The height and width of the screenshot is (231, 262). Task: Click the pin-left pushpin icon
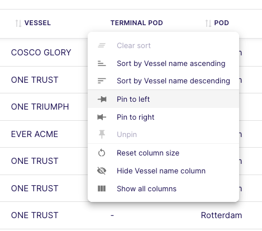(x=102, y=99)
